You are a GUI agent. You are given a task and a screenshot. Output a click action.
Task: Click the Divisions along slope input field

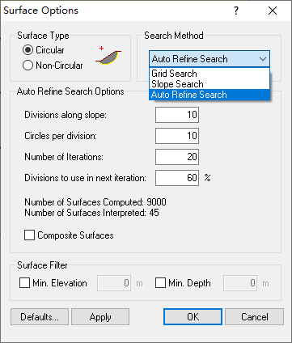point(177,115)
